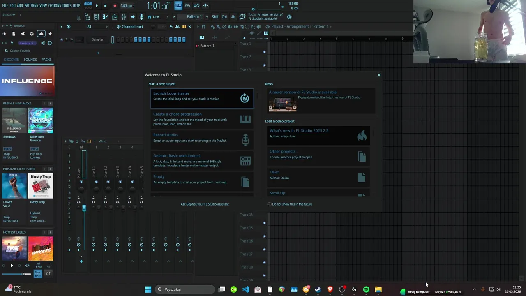Select Launch Loop Starter option
Viewport: 526px width, 296px height.
point(202,98)
